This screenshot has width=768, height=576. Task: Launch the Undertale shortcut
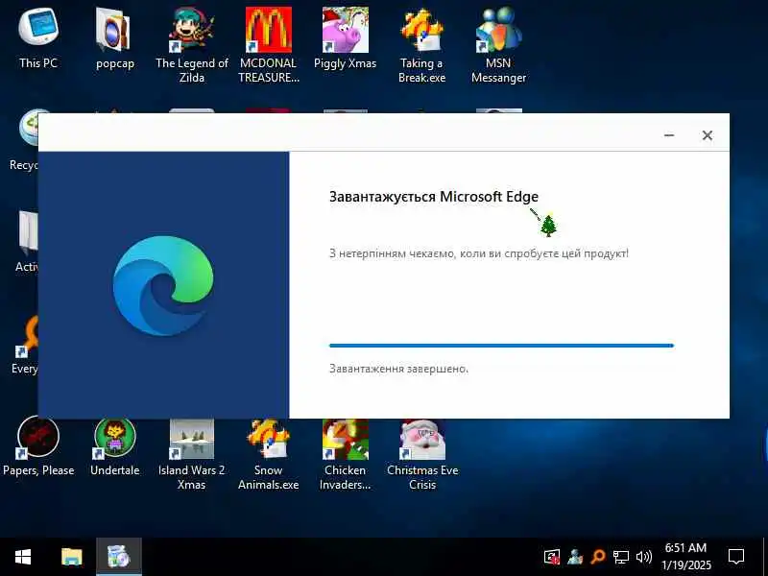pyautogui.click(x=114, y=445)
